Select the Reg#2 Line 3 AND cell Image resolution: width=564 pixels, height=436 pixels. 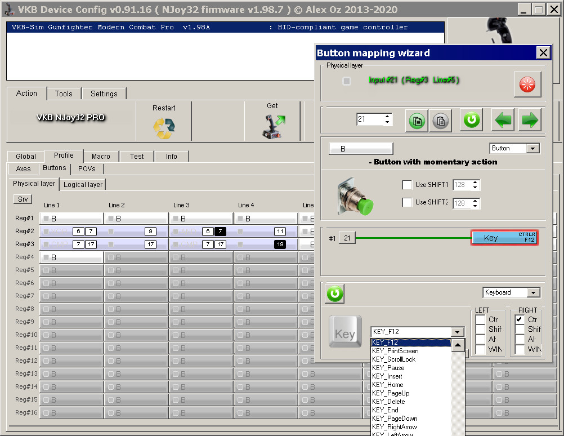coord(201,232)
